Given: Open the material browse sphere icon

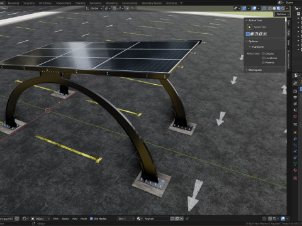Looking at the screenshot, I should point(139,218).
